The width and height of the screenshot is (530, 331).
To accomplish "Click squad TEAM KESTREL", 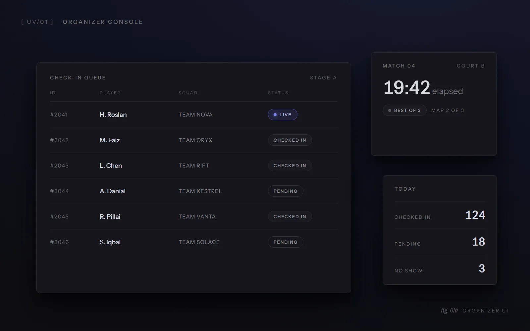I will tap(200, 191).
